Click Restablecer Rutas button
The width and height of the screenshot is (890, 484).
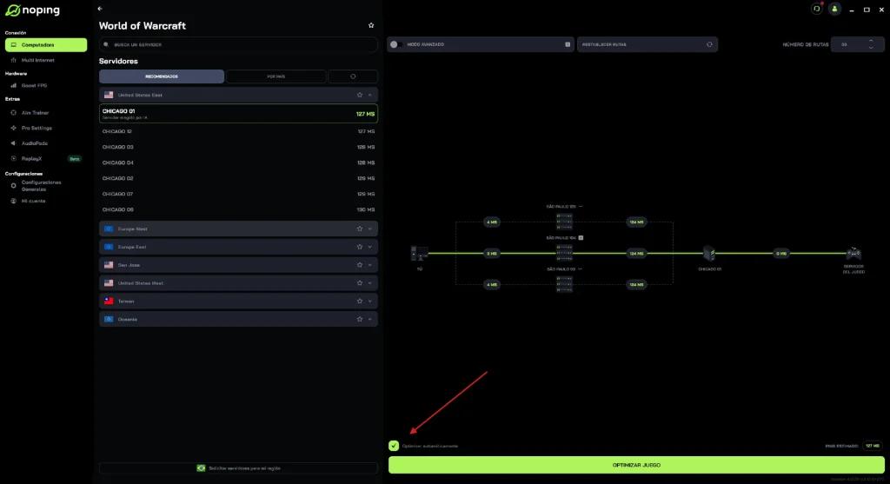tap(647, 44)
